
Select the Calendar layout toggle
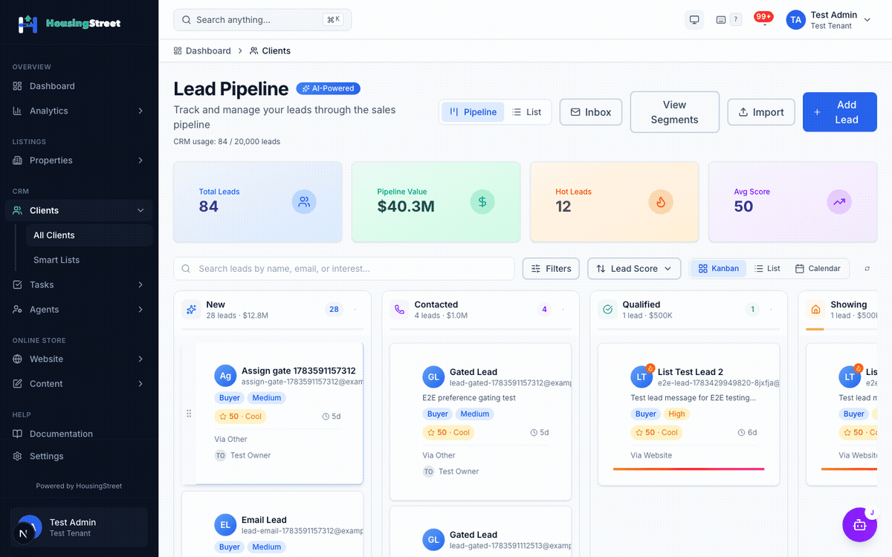[x=818, y=269]
